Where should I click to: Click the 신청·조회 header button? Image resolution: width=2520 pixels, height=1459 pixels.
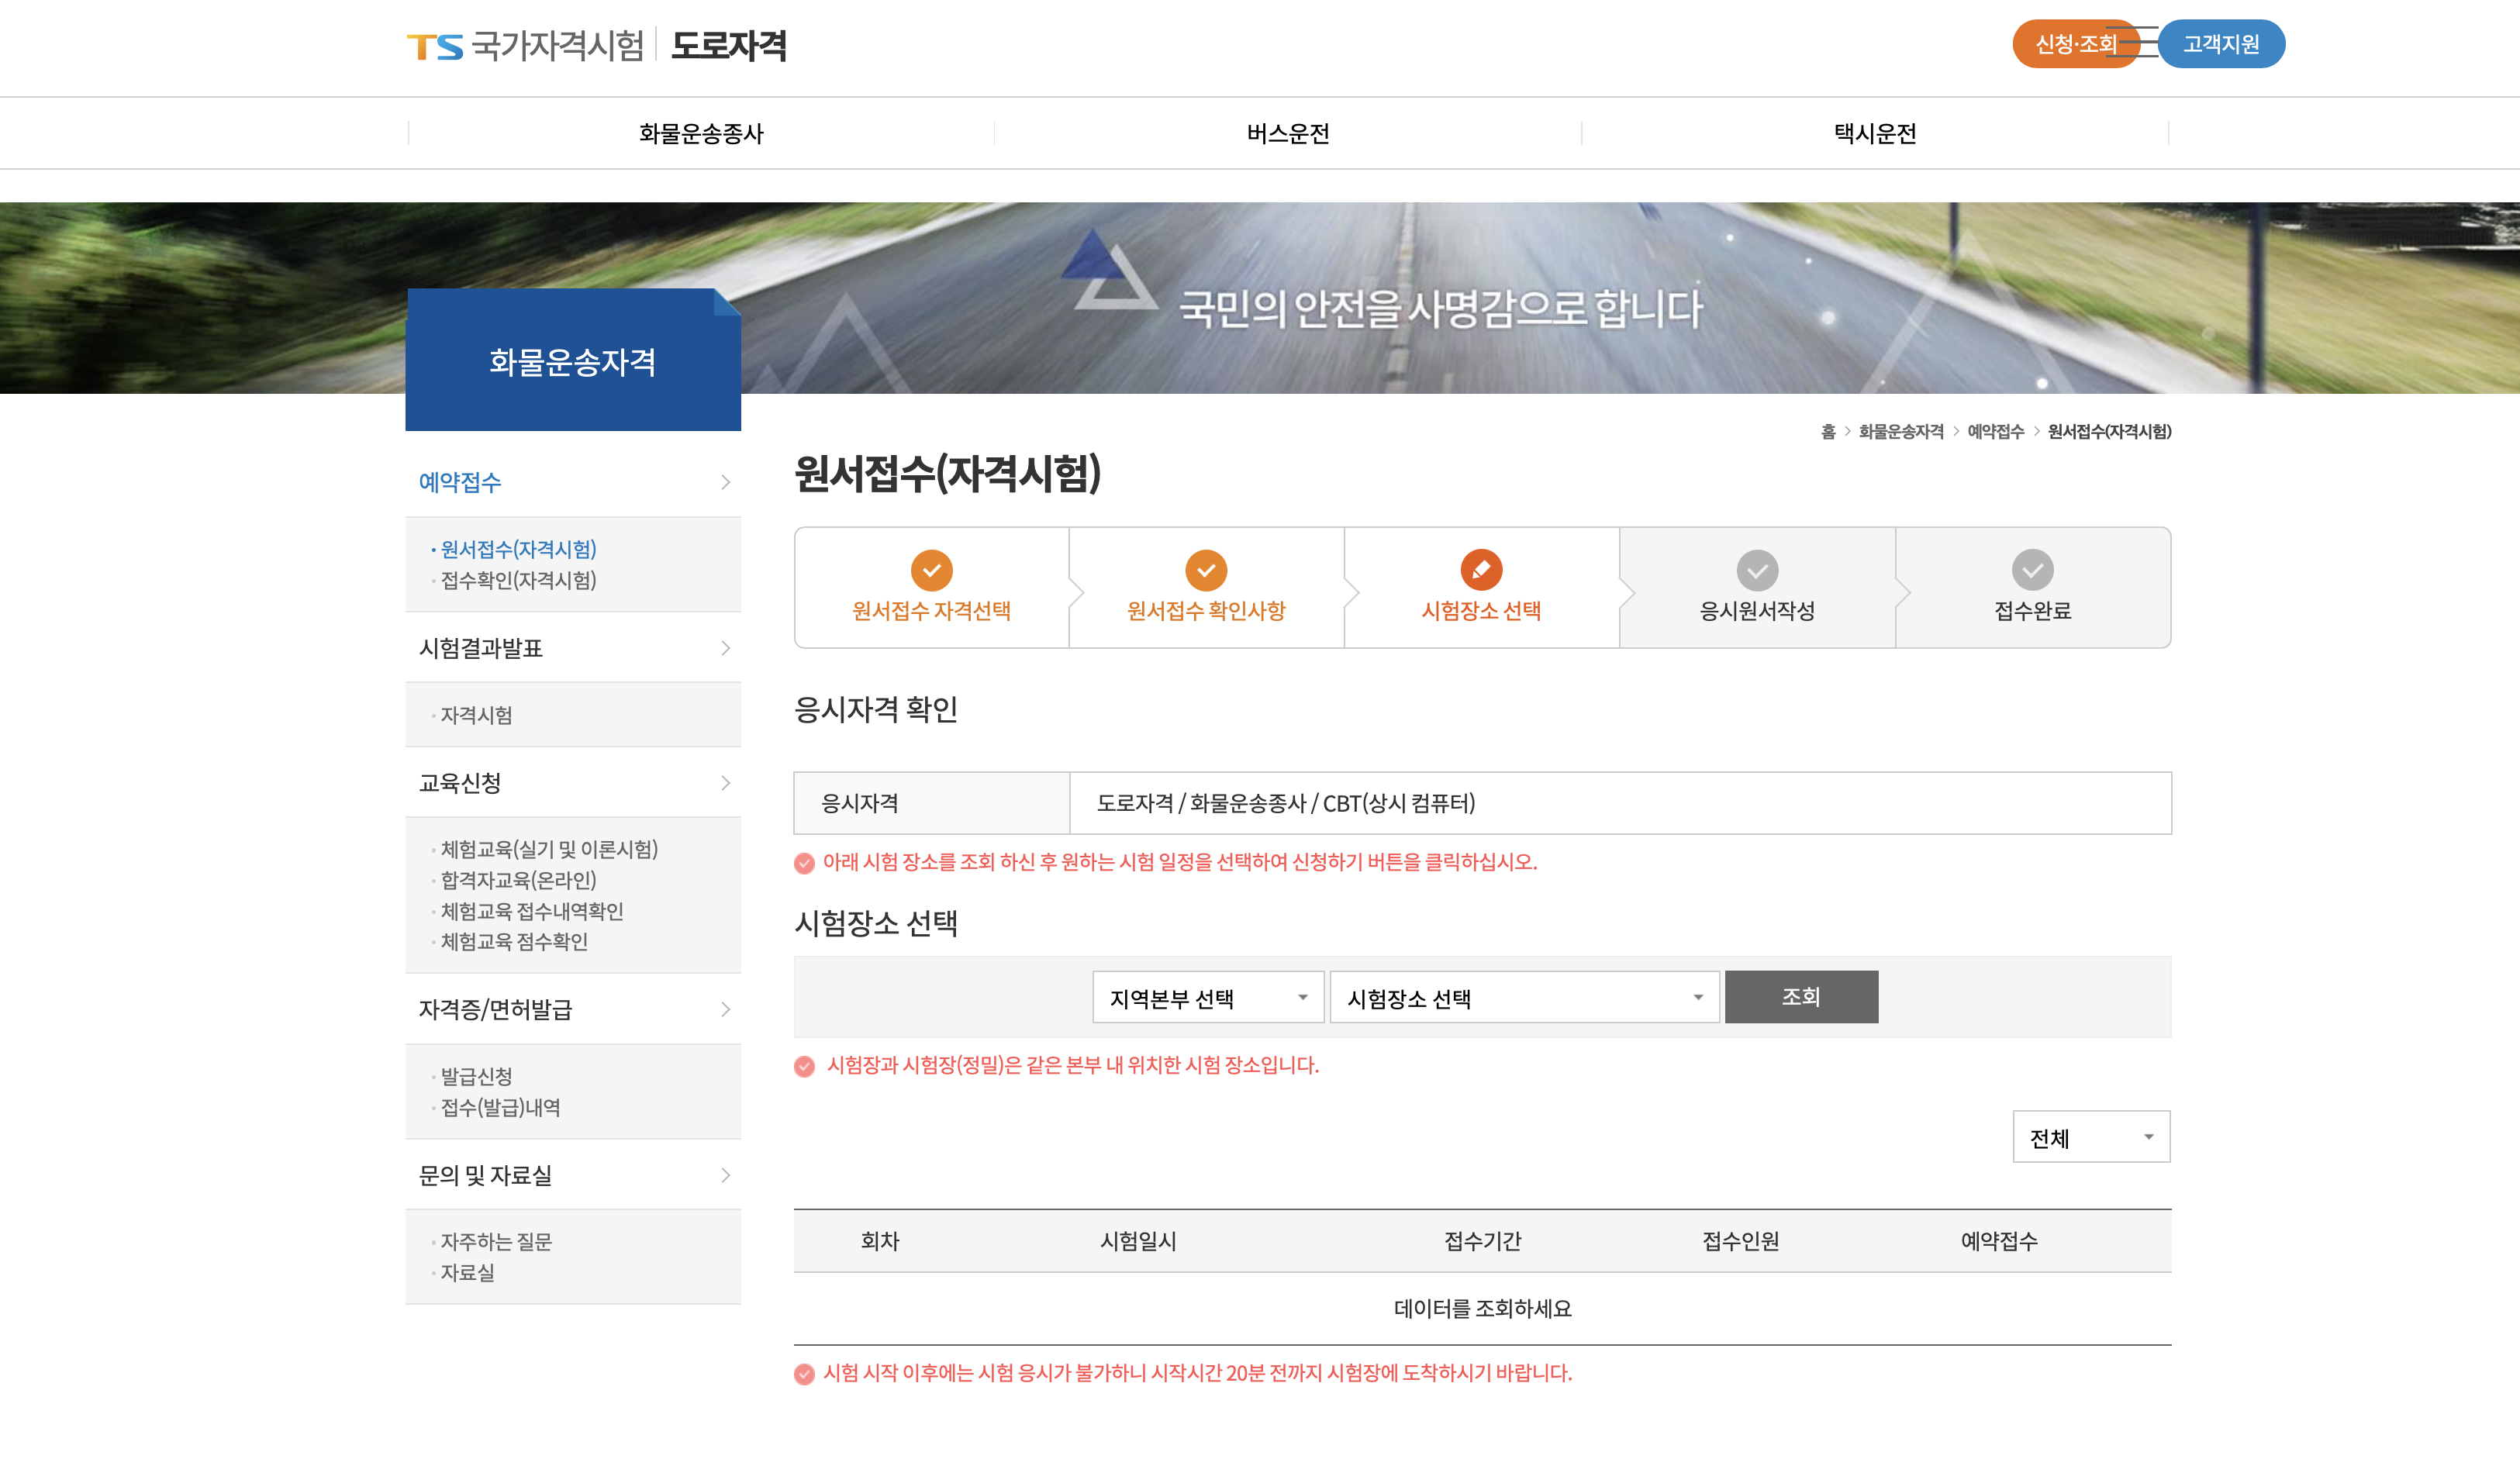2076,44
